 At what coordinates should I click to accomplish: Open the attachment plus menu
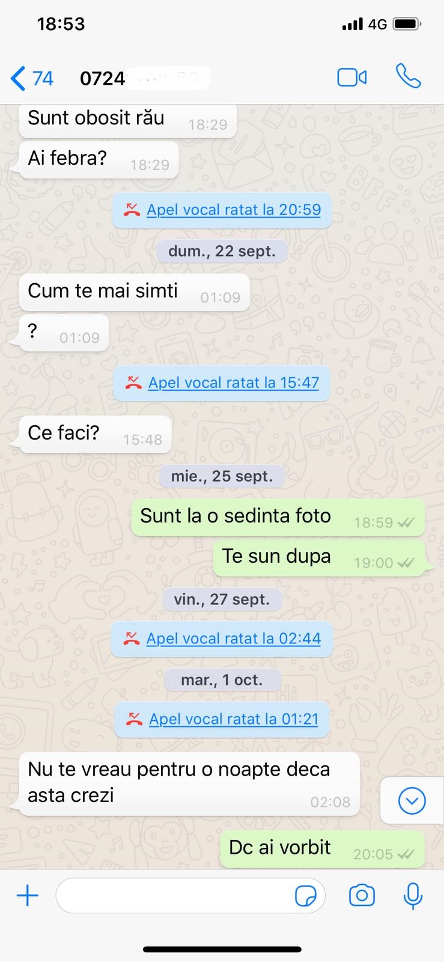click(27, 896)
